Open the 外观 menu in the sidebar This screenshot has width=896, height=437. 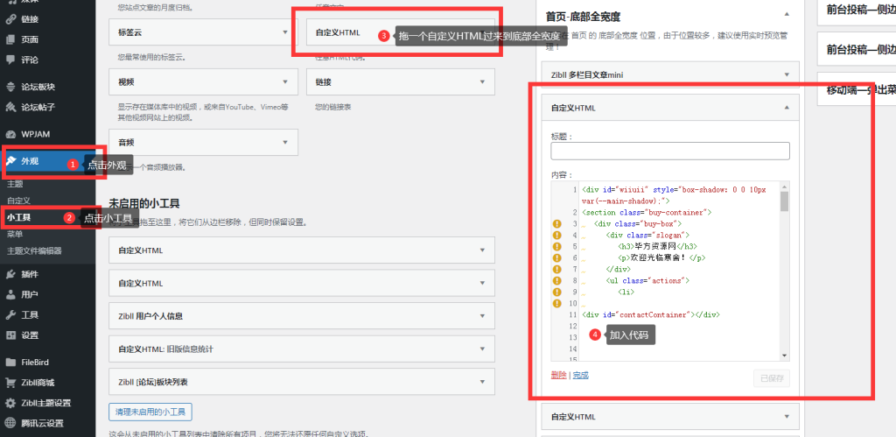31,161
